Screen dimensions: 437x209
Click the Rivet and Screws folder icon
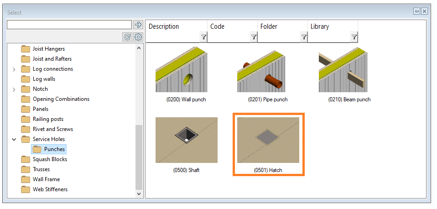coord(26,129)
